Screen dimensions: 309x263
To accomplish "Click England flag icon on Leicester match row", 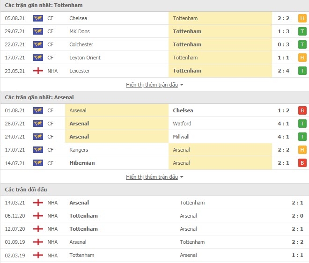I will 38,71.
